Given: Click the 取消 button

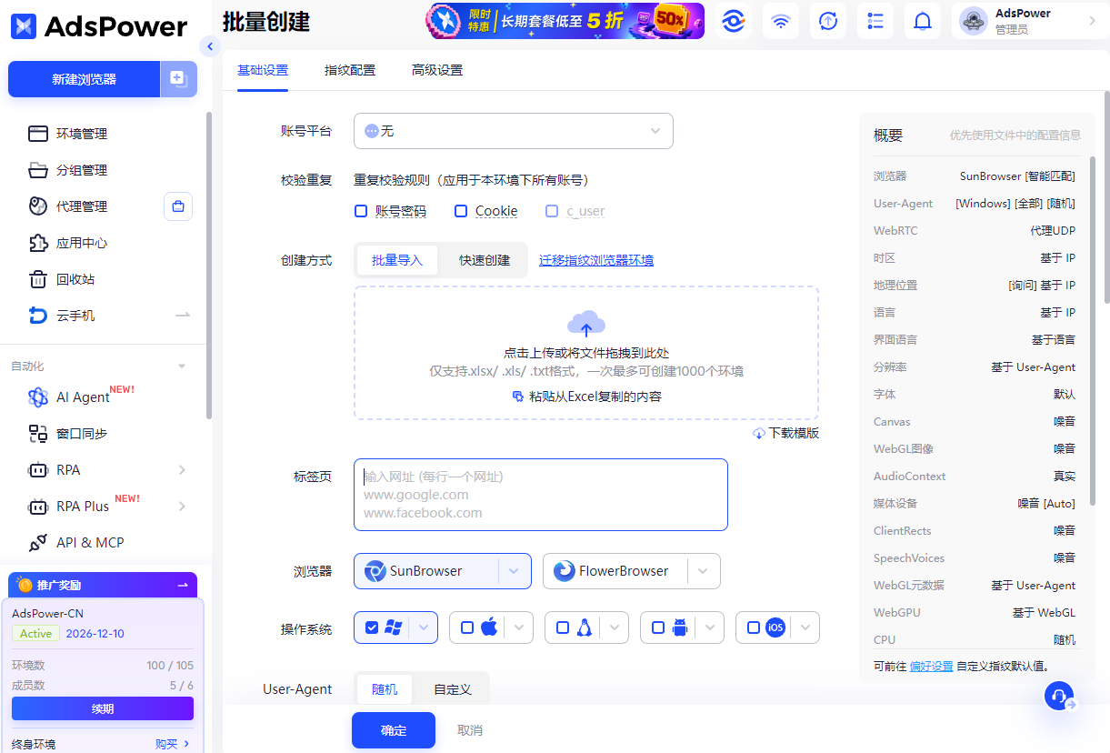Looking at the screenshot, I should point(470,730).
